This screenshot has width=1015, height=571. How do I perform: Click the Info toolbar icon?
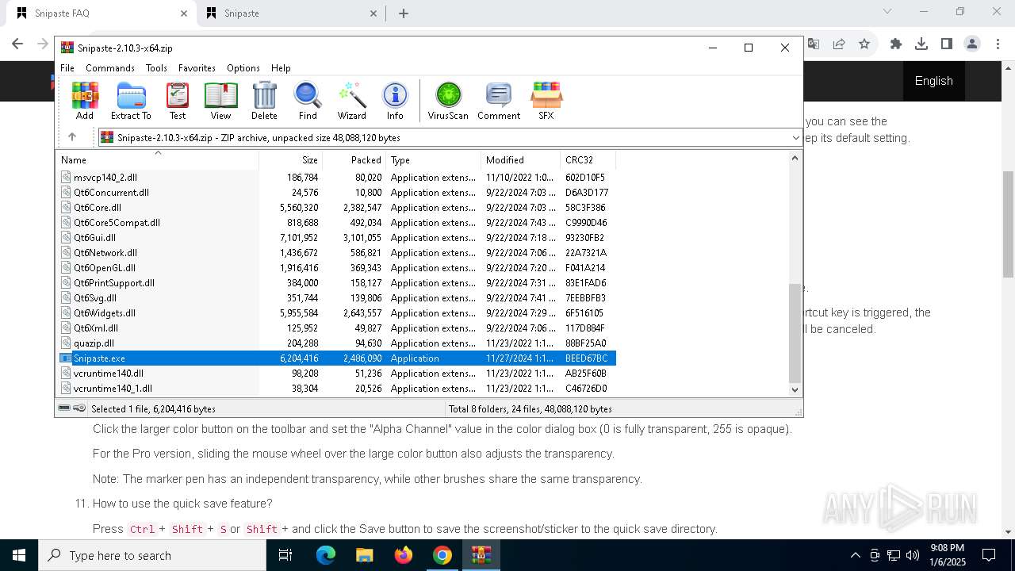(395, 101)
